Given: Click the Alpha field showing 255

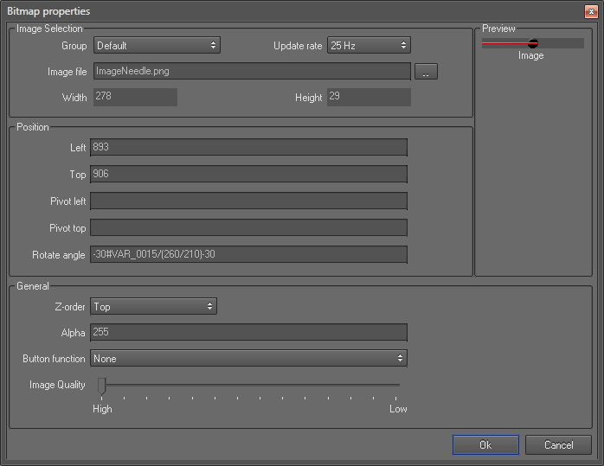Looking at the screenshot, I should (x=248, y=332).
